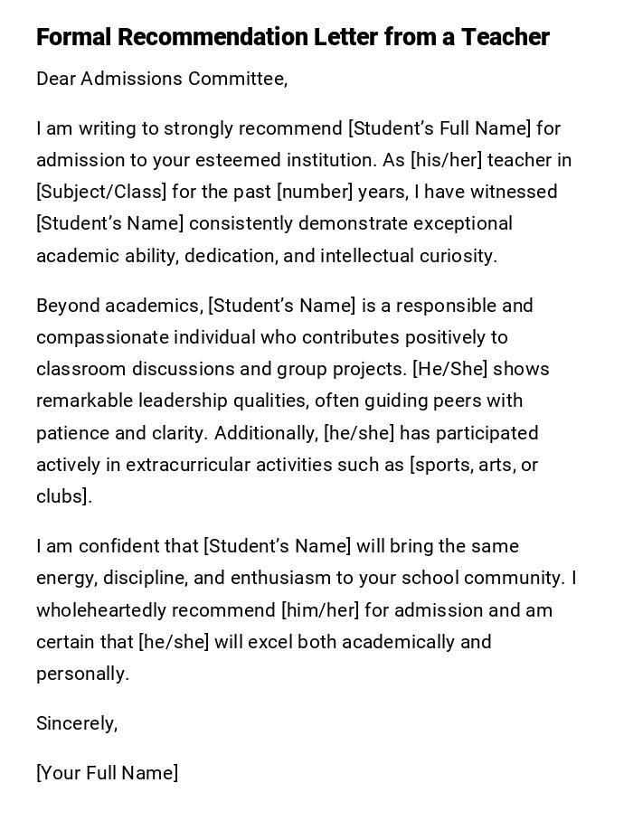Click the word 'compassionate'
The image size is (633, 830).
pyautogui.click(x=102, y=337)
